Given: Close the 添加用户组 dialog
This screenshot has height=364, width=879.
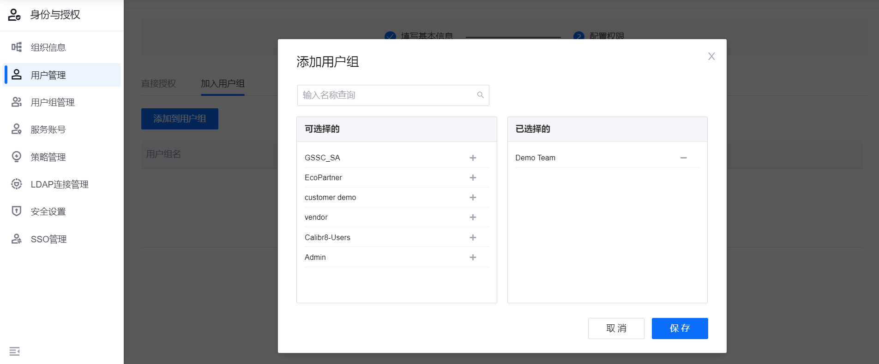Looking at the screenshot, I should pos(711,56).
